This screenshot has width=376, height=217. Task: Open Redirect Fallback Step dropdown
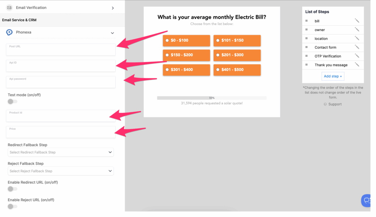(x=61, y=152)
